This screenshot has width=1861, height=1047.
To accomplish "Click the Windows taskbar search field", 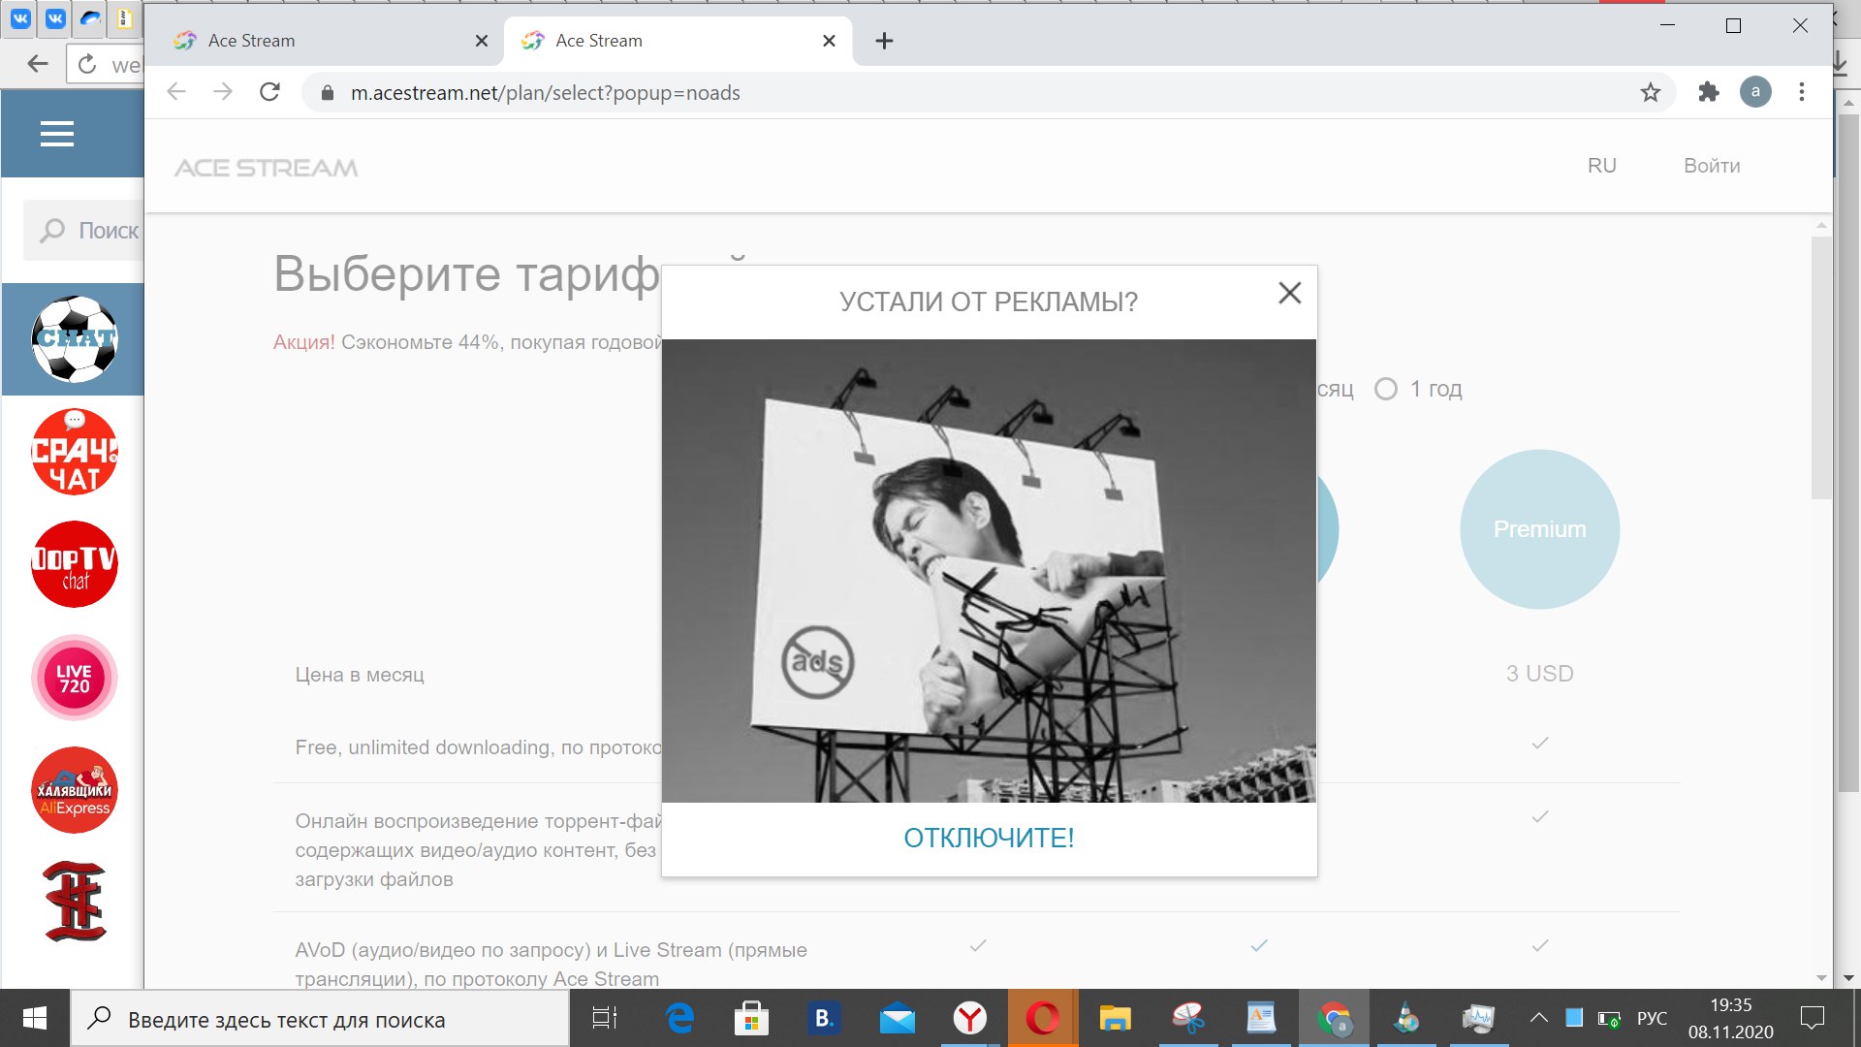I will [320, 1019].
